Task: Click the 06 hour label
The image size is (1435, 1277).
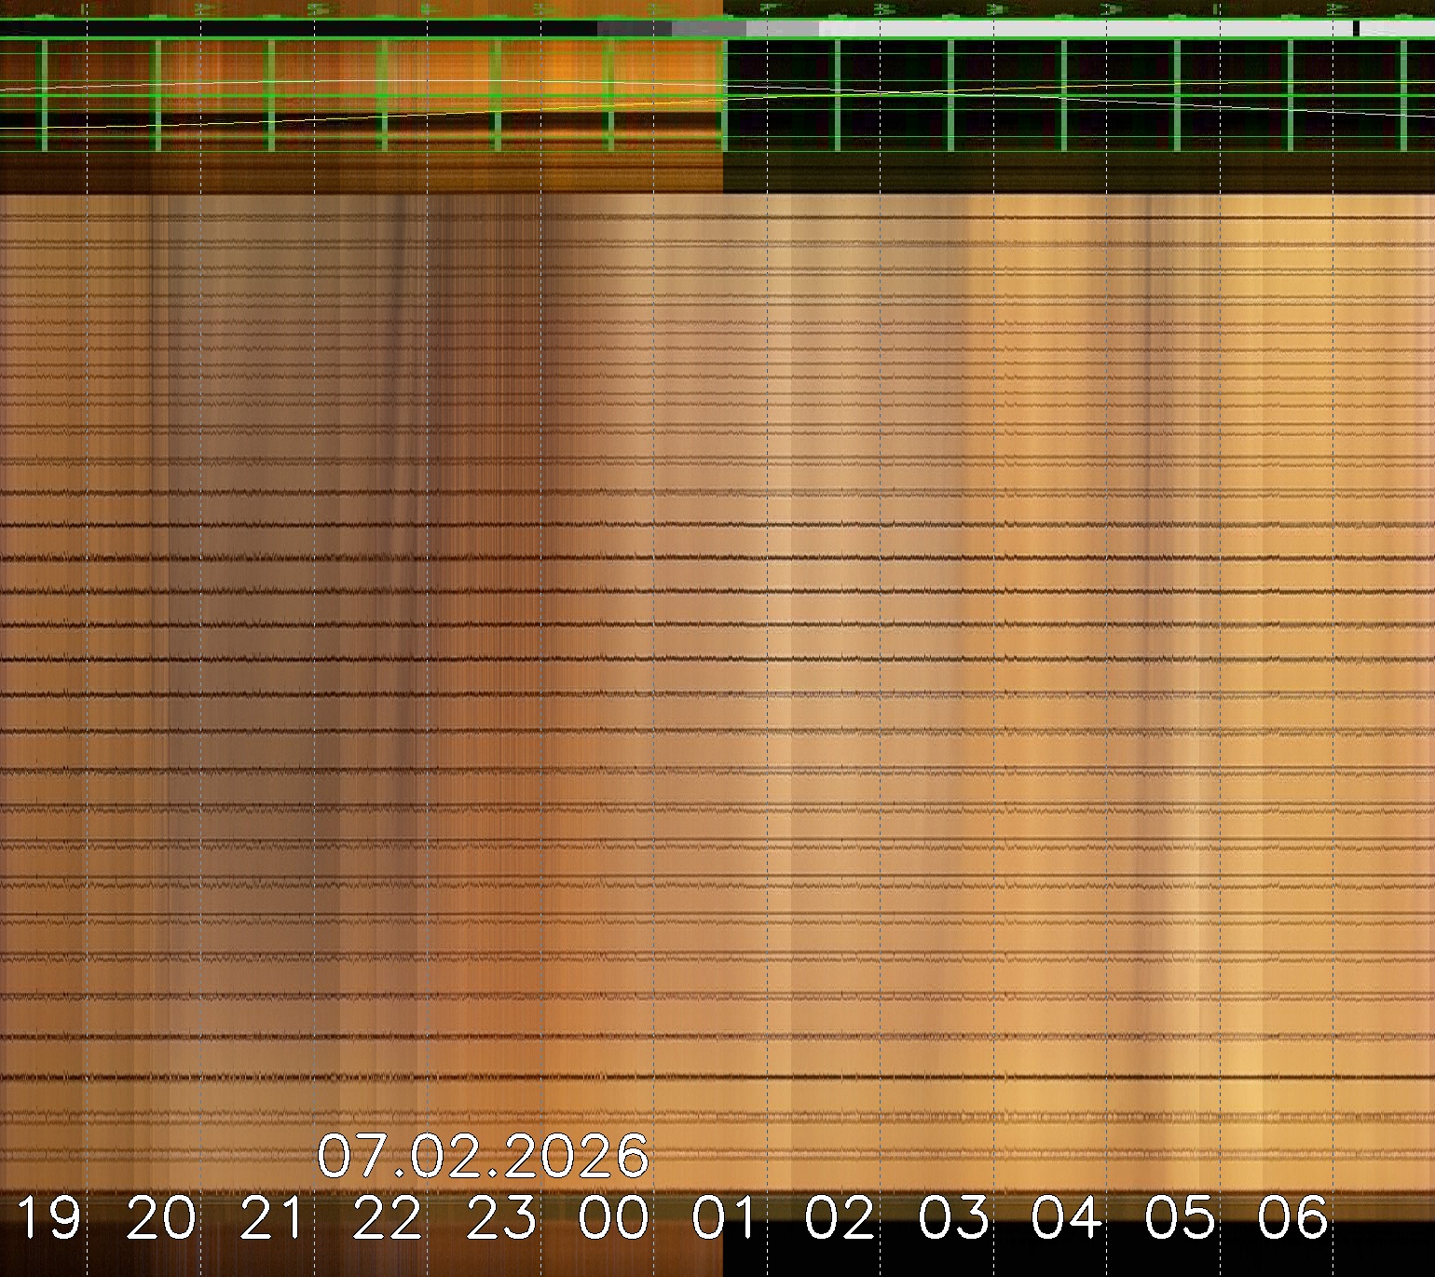Action: (x=1292, y=1217)
